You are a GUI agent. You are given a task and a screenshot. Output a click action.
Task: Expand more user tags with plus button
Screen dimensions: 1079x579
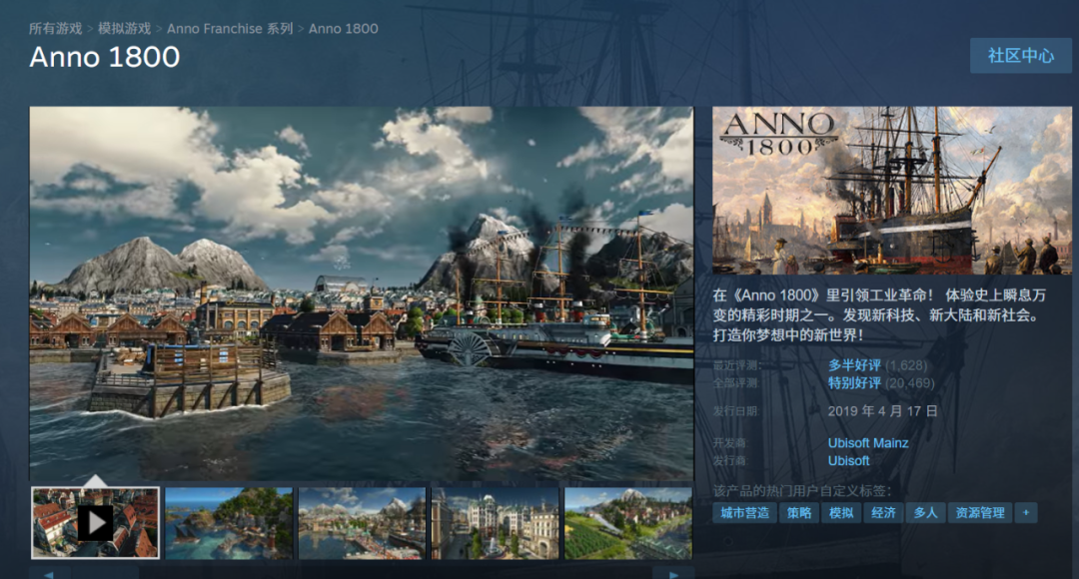point(1026,513)
